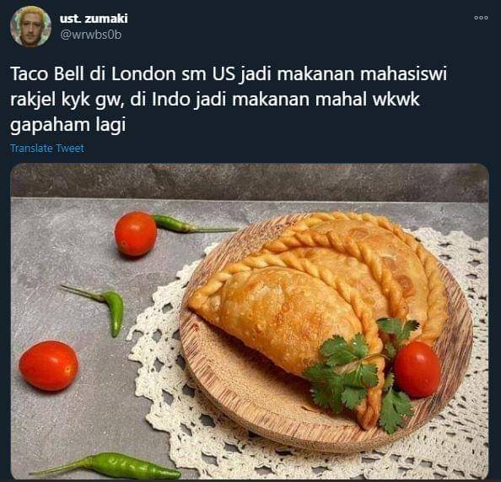This screenshot has width=501, height=482.
Task: Click the tomato beside the topmost green chili
Action: (136, 234)
